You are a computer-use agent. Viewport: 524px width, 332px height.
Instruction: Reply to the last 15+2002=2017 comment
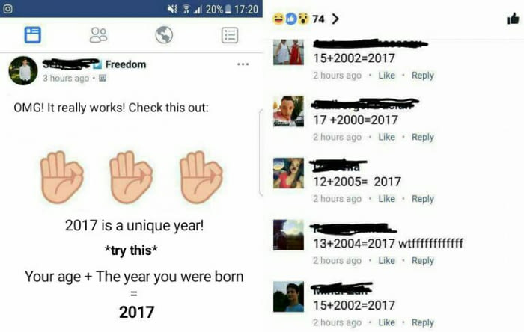click(x=423, y=323)
